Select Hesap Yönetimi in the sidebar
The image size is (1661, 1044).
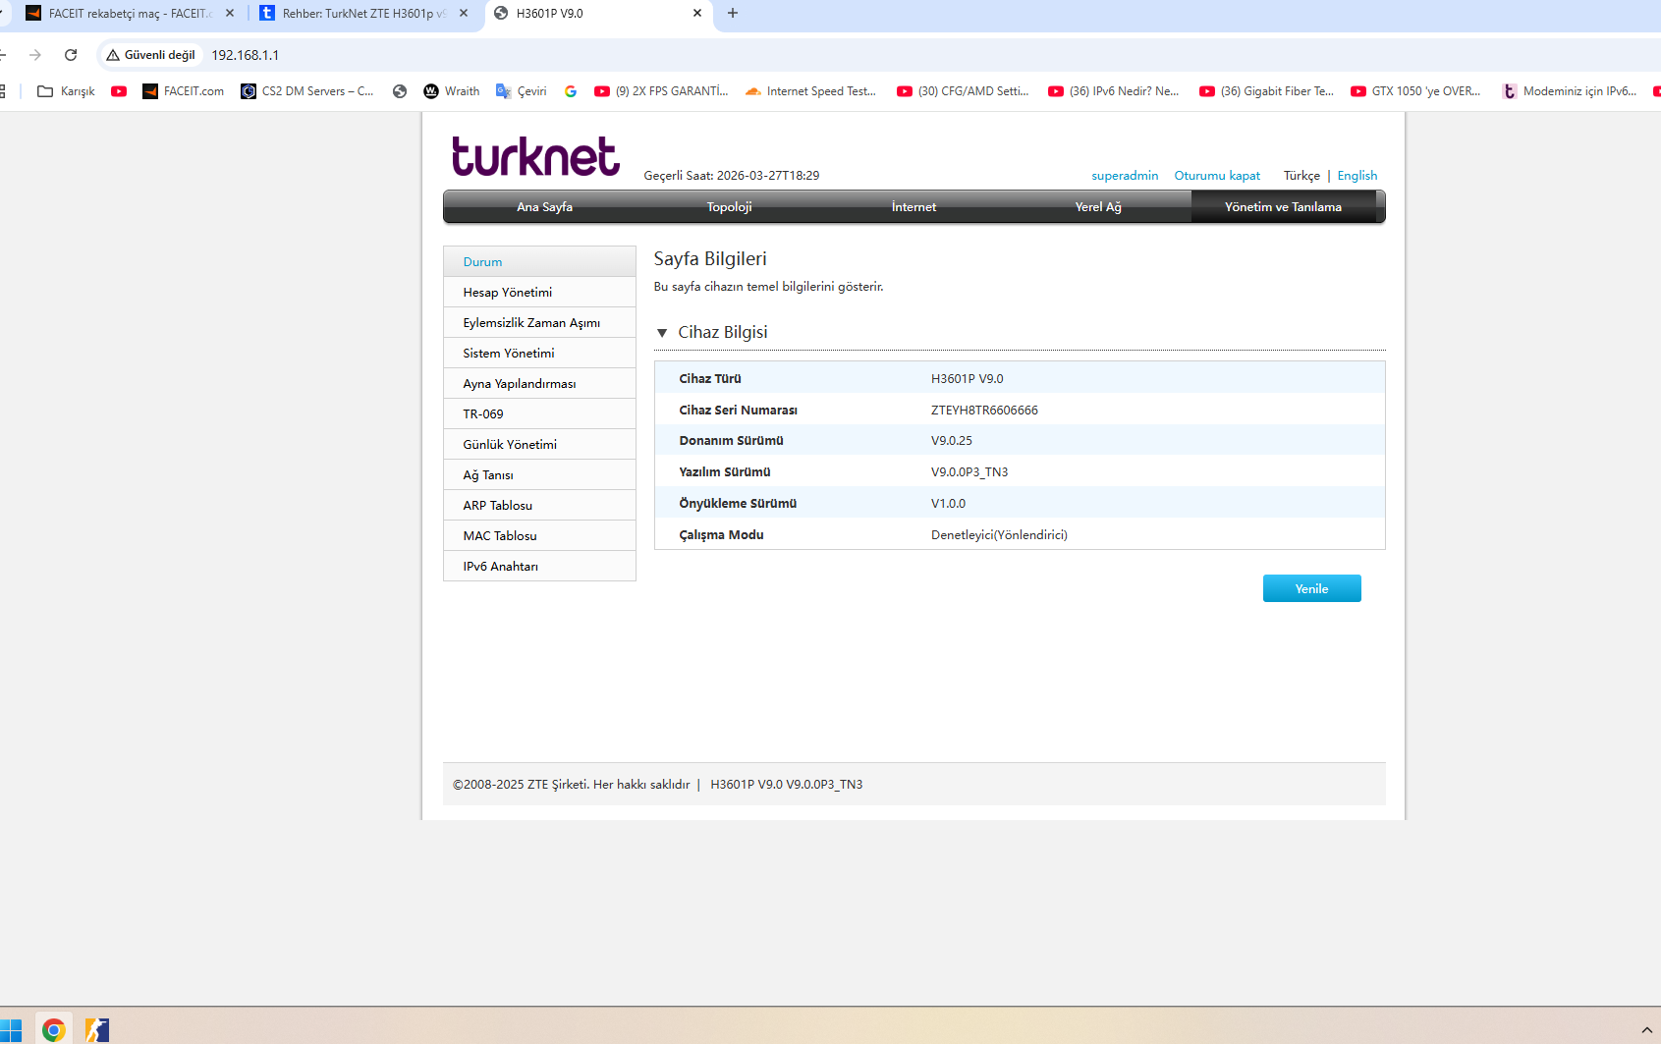(539, 293)
